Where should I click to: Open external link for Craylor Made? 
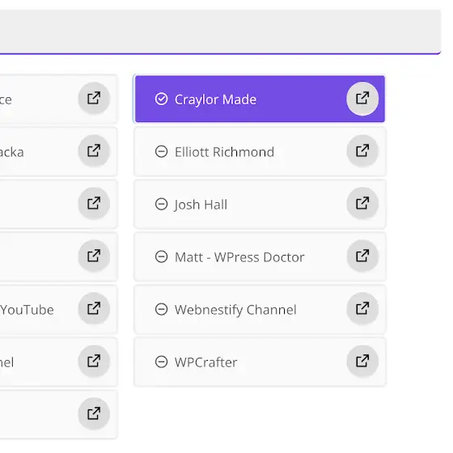coord(362,99)
